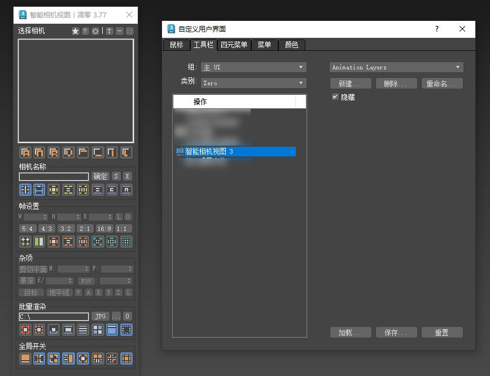Click the 3ds Max logo icon in the 自定义用户界面 title bar
490x376 pixels.
click(171, 29)
